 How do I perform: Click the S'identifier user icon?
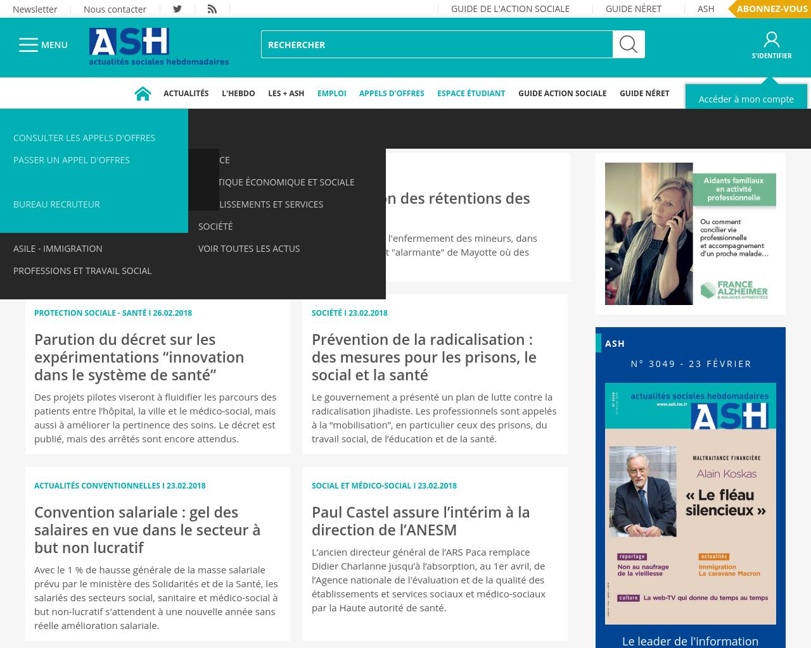pos(771,40)
